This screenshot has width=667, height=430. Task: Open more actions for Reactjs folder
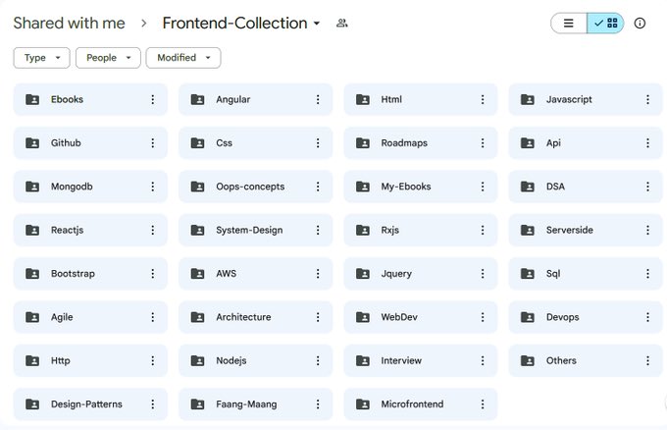pyautogui.click(x=153, y=230)
